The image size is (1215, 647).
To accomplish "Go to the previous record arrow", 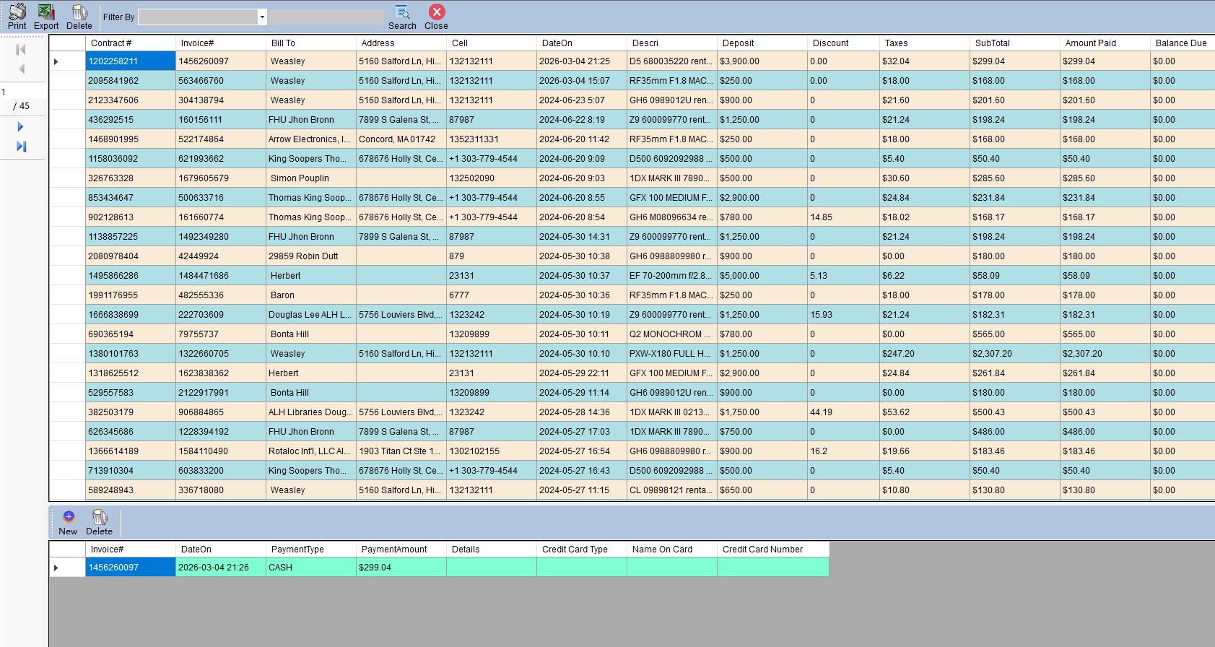I will (x=21, y=69).
